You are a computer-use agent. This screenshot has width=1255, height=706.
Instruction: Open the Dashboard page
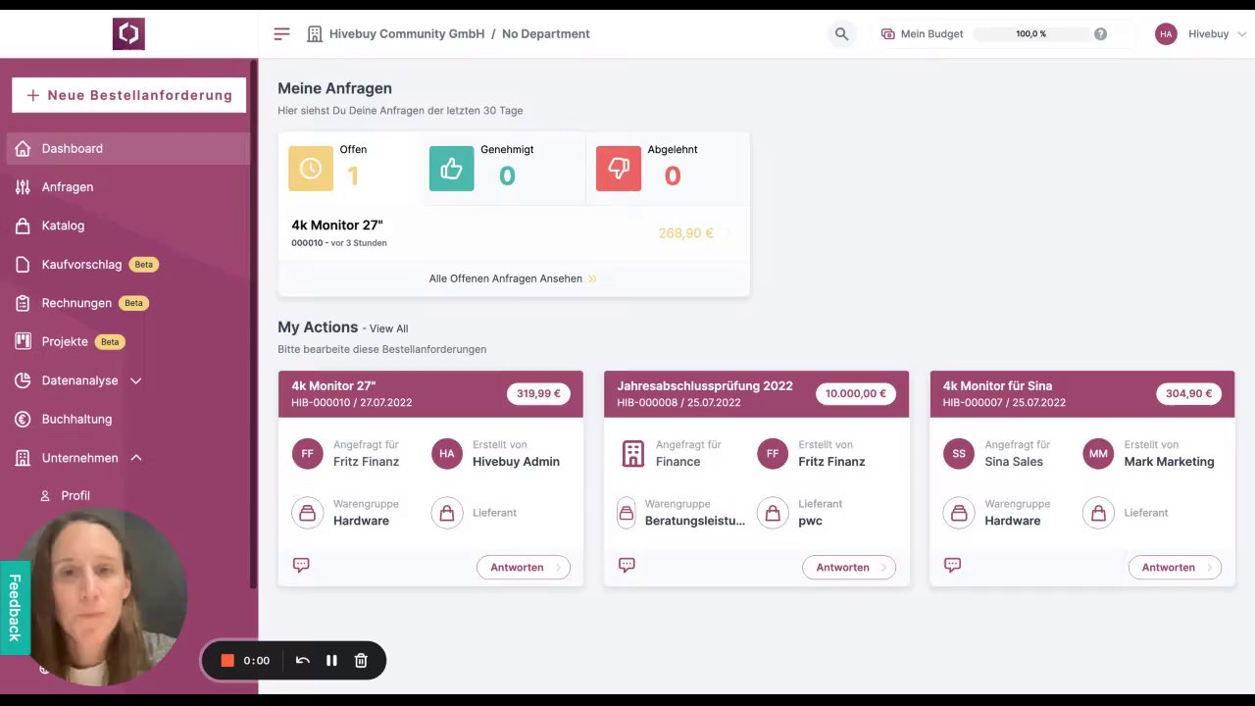[128, 148]
